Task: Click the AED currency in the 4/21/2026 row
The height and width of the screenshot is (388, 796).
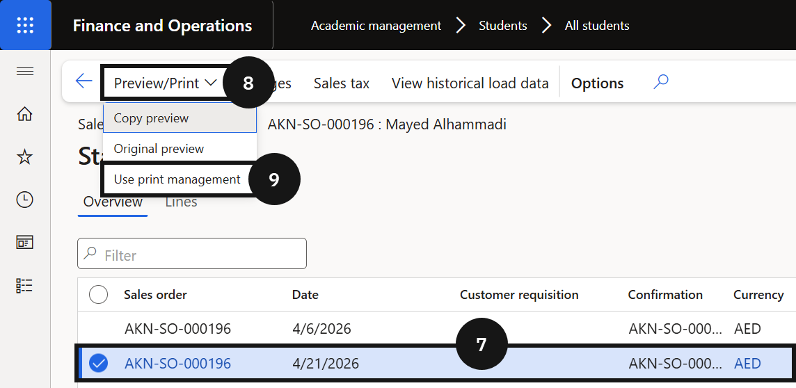Action: click(x=747, y=363)
